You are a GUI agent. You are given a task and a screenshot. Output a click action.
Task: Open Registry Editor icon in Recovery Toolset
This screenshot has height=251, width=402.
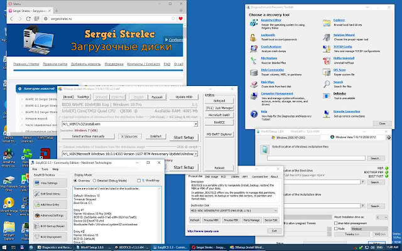(254, 23)
